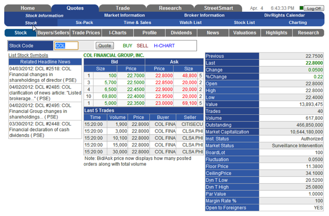The width and height of the screenshot is (329, 216).
Task: Open the Dividends tab
Action: click(x=181, y=32)
